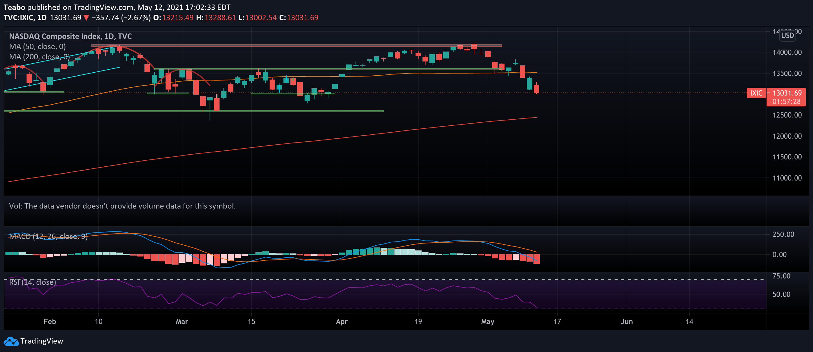813x352 pixels.
Task: Click the RSI 50.00 axis label
Action: pos(781,294)
